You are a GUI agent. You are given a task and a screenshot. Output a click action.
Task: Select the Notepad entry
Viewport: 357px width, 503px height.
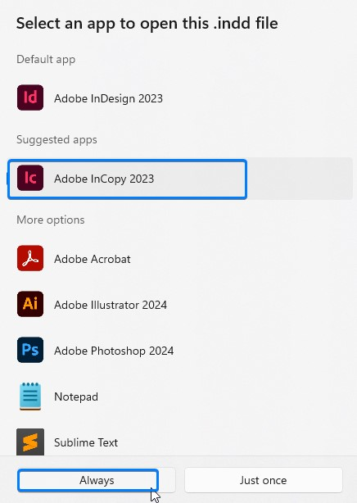[179, 397]
